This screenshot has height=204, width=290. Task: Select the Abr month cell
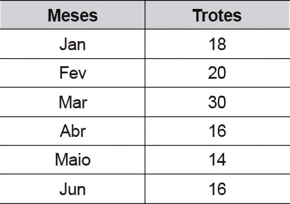(72, 131)
